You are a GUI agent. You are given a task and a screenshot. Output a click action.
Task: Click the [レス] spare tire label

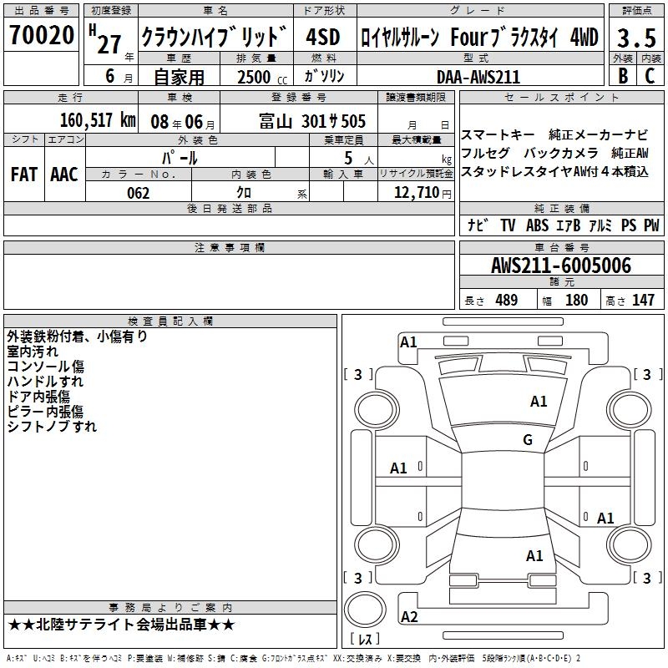click(365, 638)
